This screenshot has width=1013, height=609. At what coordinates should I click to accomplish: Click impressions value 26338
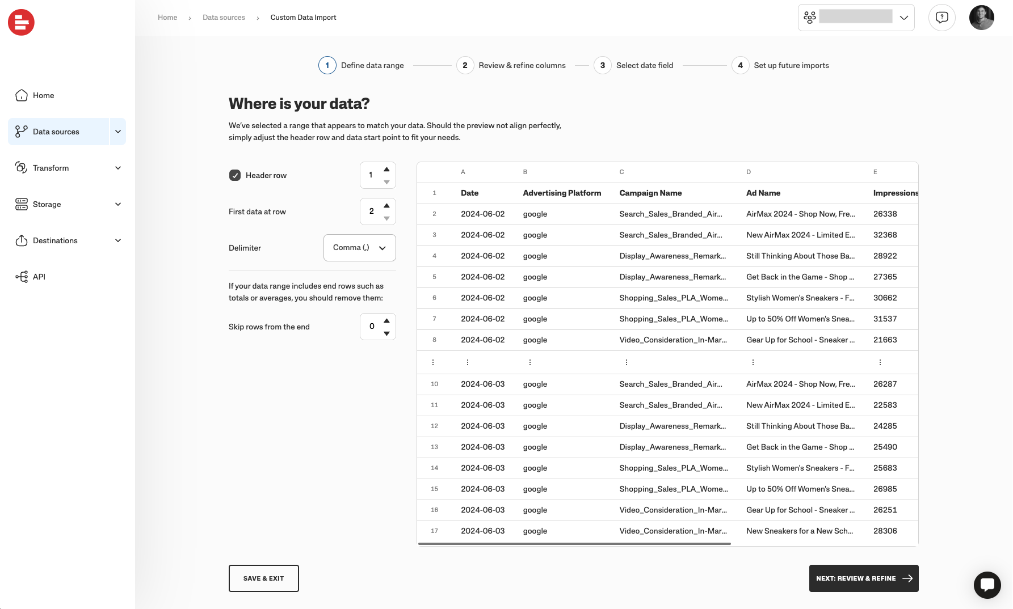[885, 214]
